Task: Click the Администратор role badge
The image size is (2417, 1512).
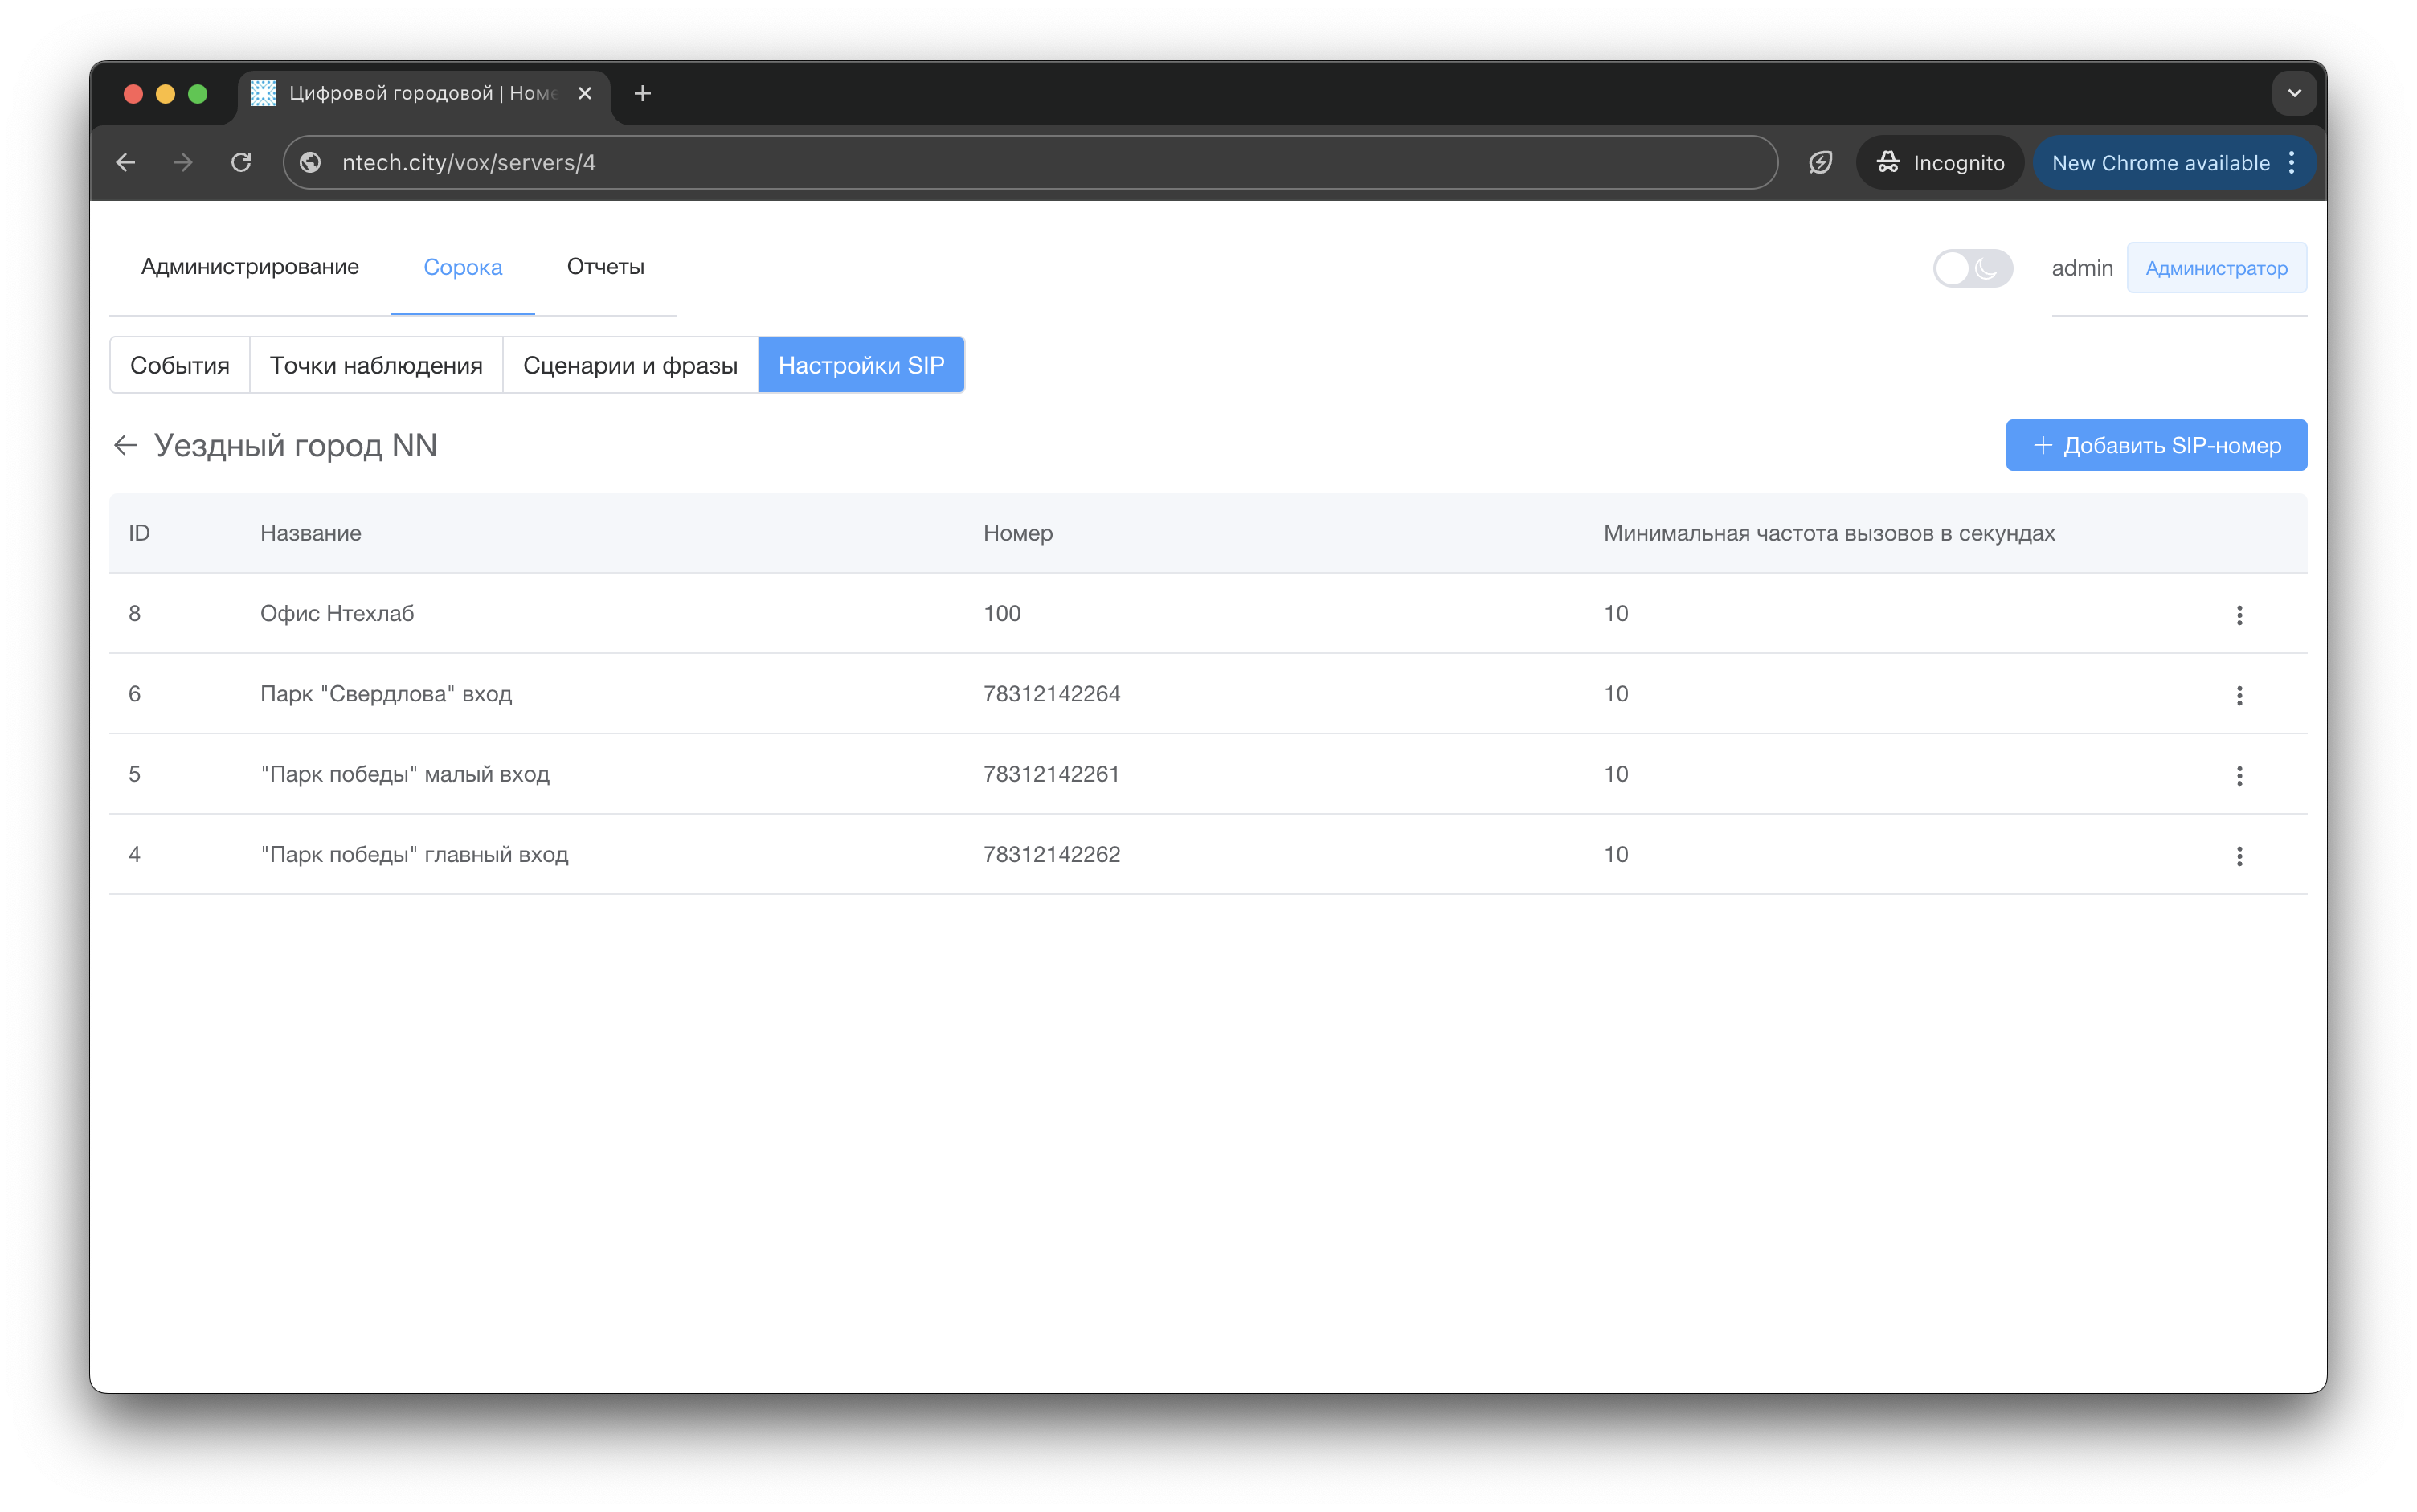Action: pos(2216,268)
